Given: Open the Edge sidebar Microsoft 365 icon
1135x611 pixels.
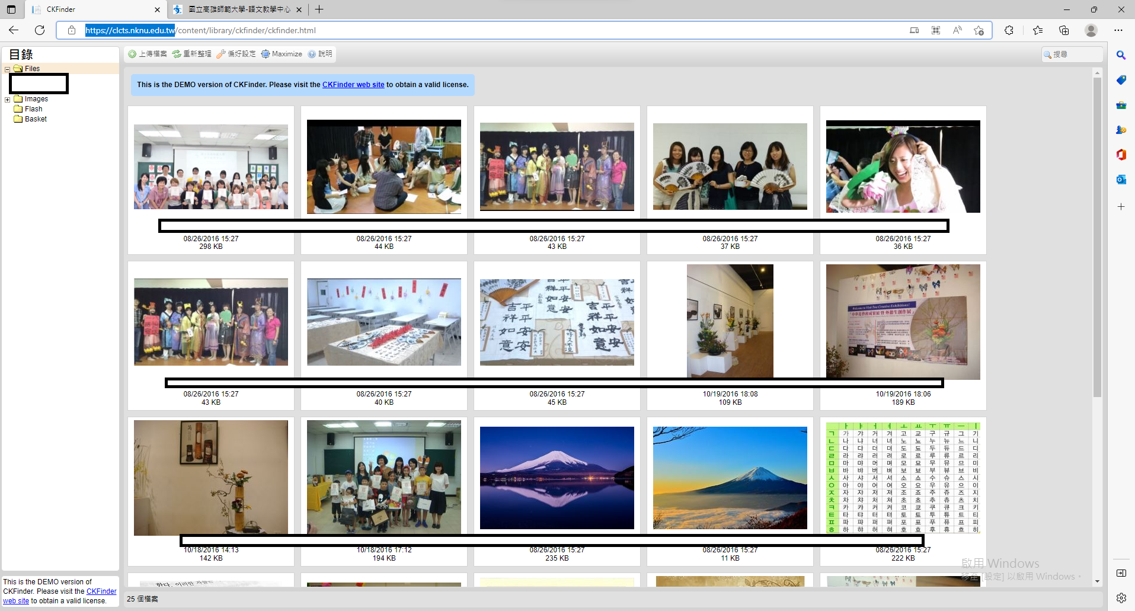Looking at the screenshot, I should [x=1121, y=155].
